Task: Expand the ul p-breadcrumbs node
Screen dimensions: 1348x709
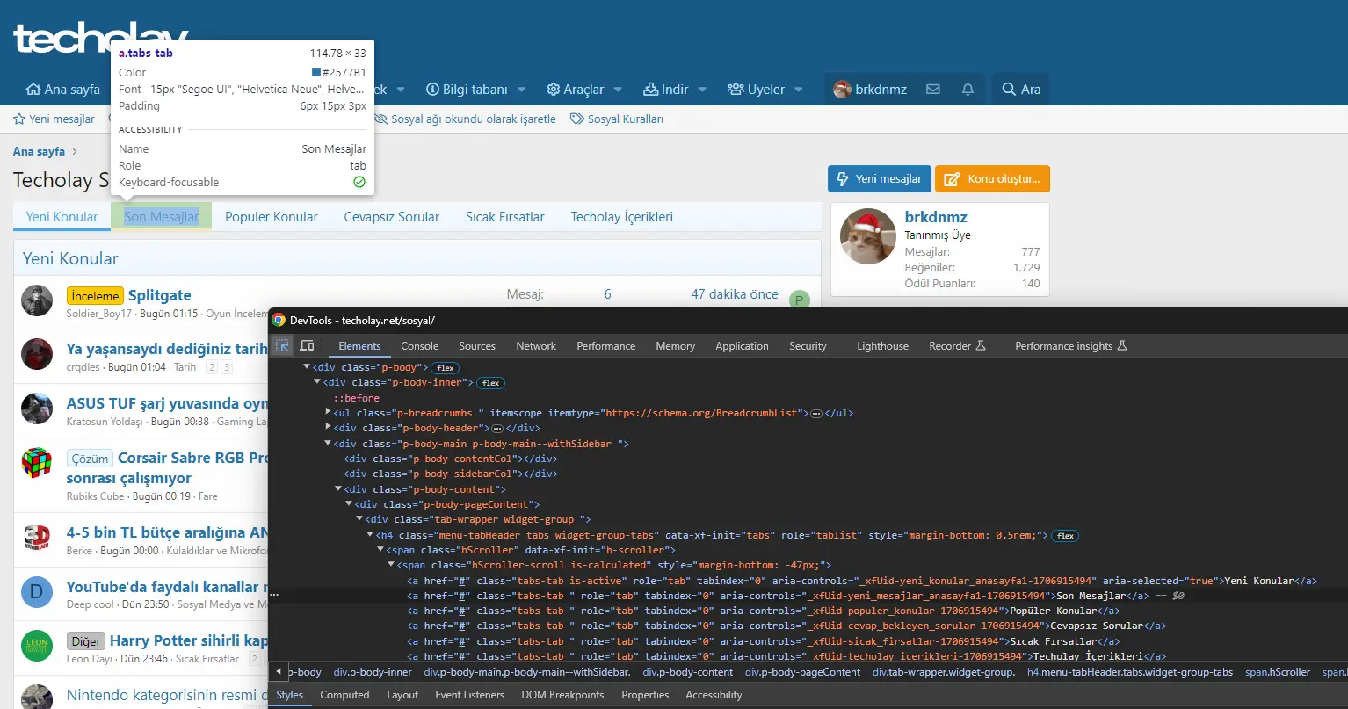Action: pyautogui.click(x=329, y=413)
